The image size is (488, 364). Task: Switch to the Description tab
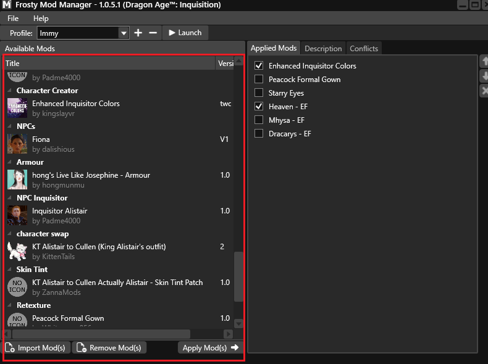click(323, 49)
